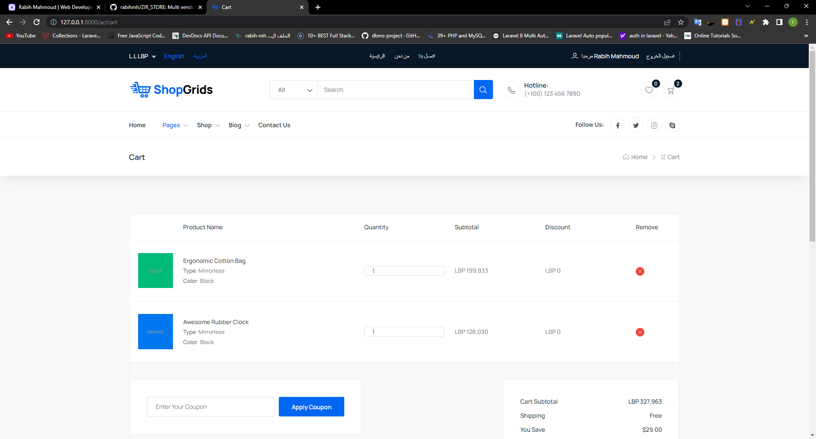Click the Enter Your Coupon field
816x439 pixels.
(211, 407)
